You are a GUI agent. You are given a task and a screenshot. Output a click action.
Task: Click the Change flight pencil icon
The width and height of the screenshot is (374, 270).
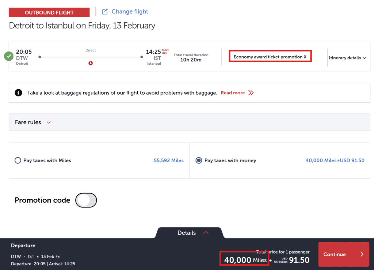(x=105, y=12)
